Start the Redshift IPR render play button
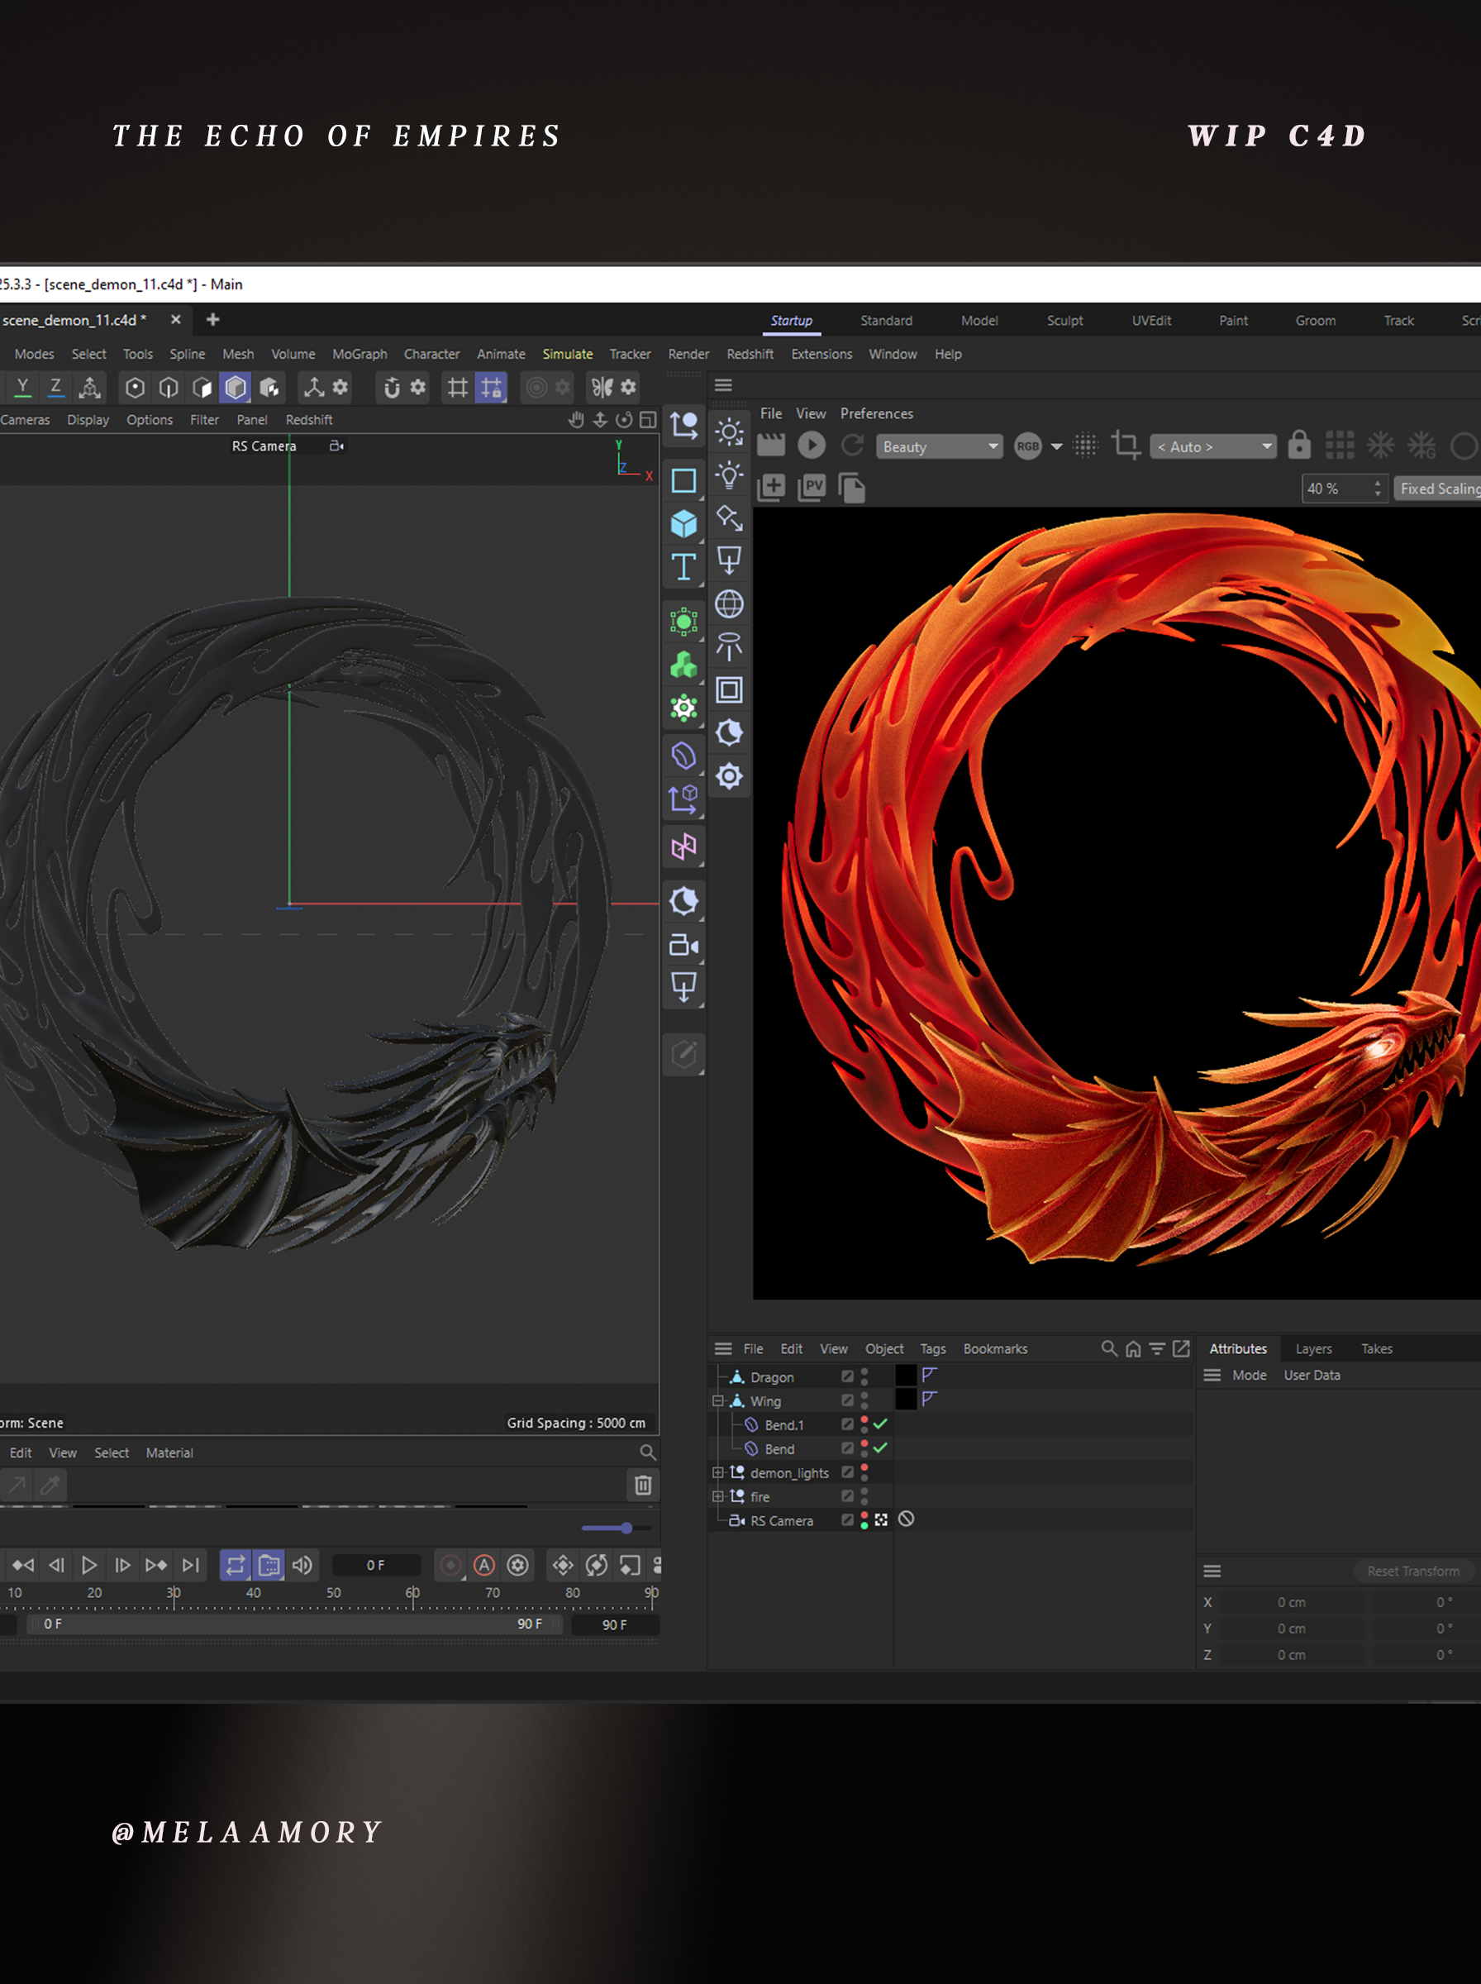Image resolution: width=1481 pixels, height=1984 pixels. coord(812,446)
